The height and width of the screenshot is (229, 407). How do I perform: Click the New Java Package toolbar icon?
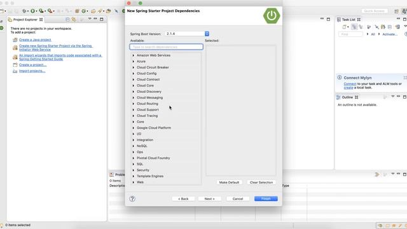(77, 11)
